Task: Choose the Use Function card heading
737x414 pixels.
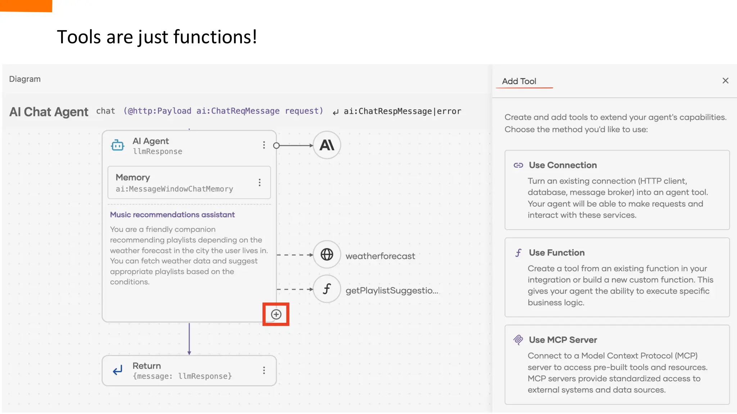Action: tap(557, 253)
